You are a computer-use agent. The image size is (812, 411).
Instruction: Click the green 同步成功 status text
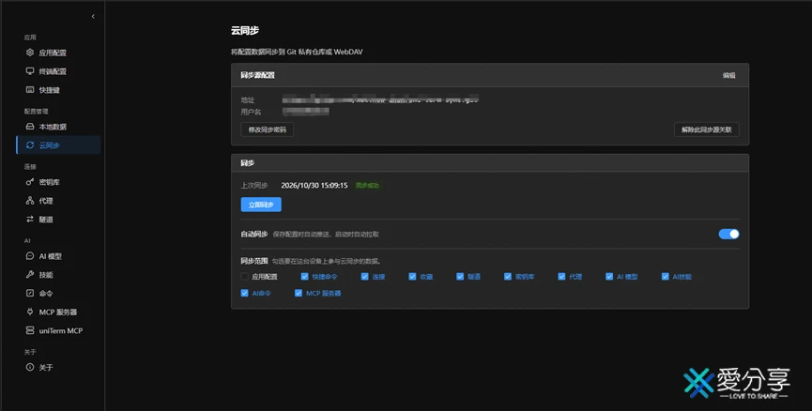[367, 185]
